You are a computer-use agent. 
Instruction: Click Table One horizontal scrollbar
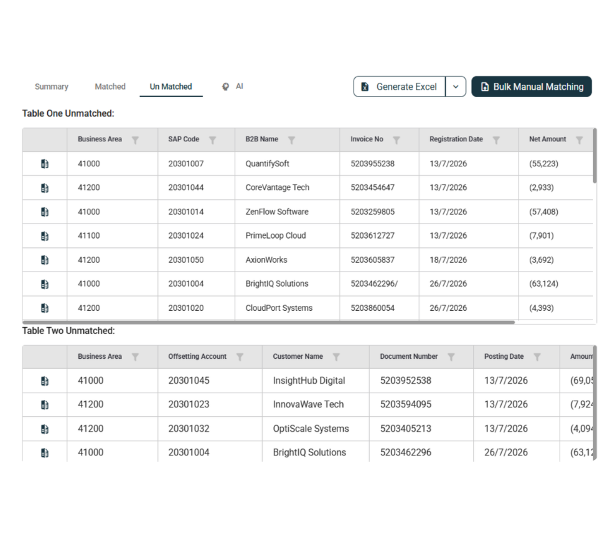(x=269, y=322)
